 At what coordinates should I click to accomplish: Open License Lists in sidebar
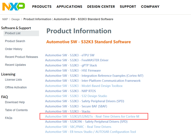coord(13,80)
